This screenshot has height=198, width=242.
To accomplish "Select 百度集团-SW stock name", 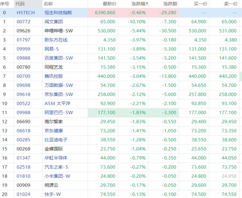I will click(59, 58).
